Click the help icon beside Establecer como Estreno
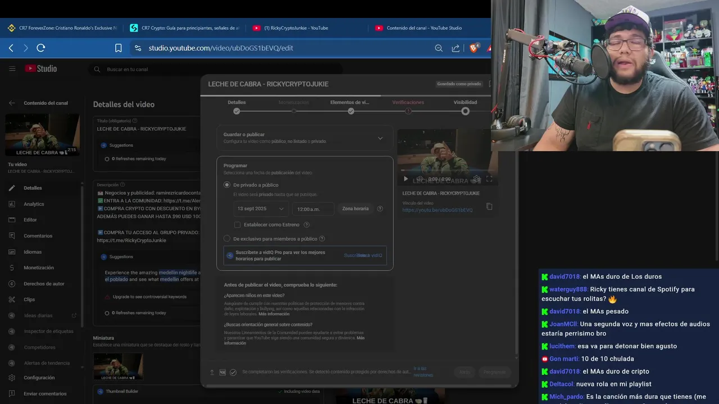 click(307, 224)
